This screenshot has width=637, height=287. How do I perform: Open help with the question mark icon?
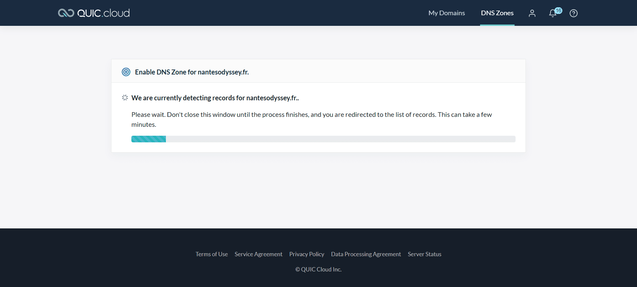[574, 13]
